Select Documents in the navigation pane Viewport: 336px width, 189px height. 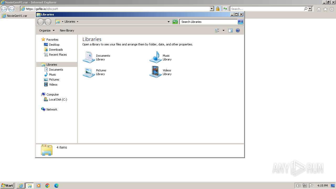pos(56,70)
